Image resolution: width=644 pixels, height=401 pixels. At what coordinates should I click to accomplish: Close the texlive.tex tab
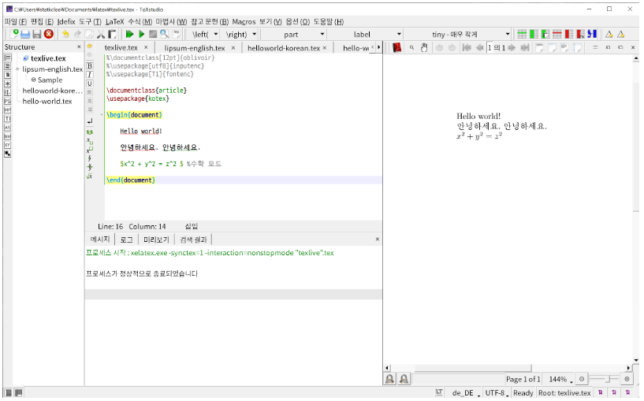pyautogui.click(x=146, y=47)
